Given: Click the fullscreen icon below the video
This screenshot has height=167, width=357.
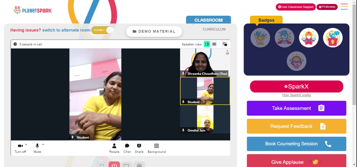Looking at the screenshot, I should coord(102,165).
